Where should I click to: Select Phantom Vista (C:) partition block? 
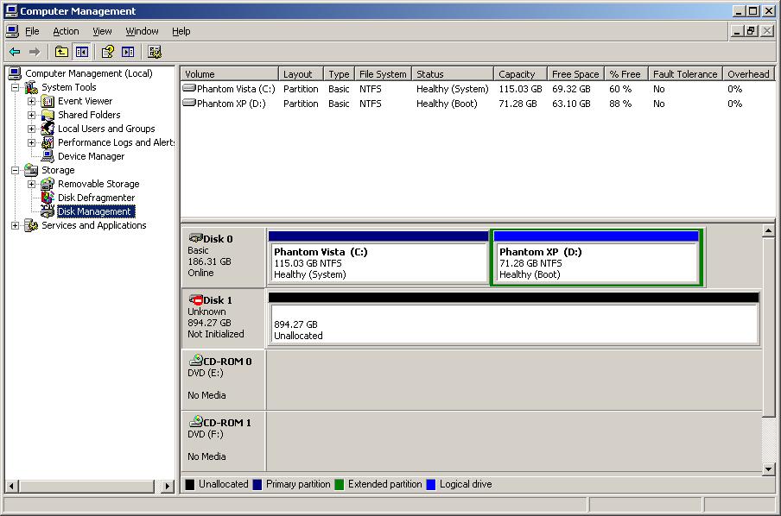378,257
